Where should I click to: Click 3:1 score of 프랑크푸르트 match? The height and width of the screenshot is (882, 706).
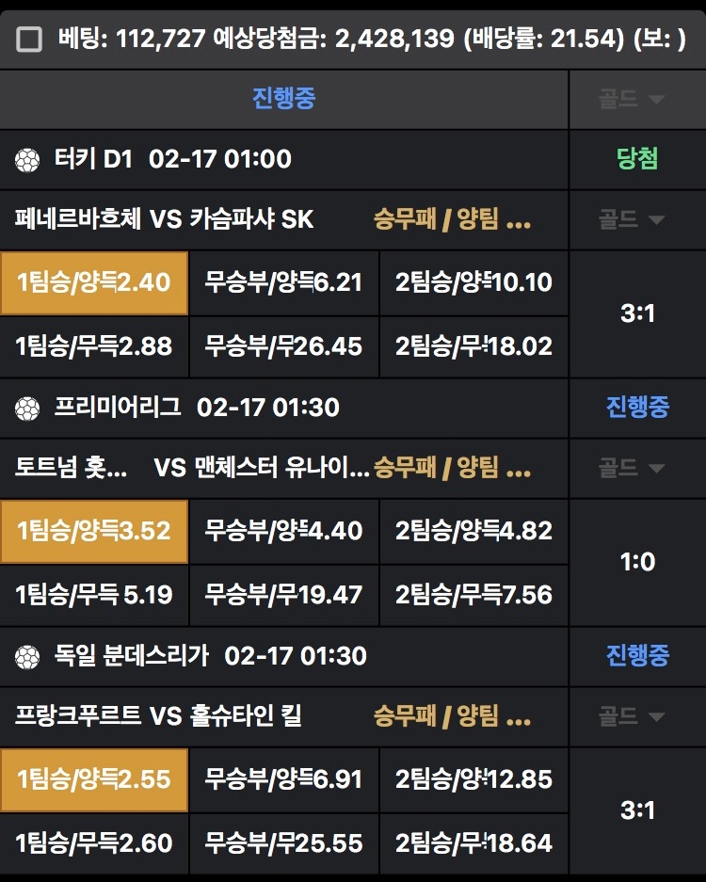pyautogui.click(x=637, y=810)
